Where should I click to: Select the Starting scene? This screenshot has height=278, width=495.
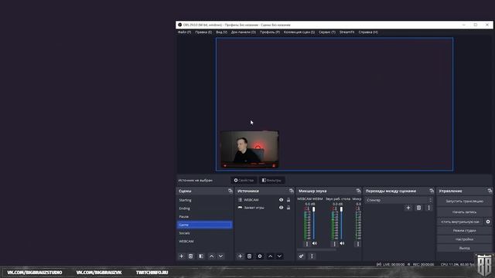pyautogui.click(x=204, y=200)
